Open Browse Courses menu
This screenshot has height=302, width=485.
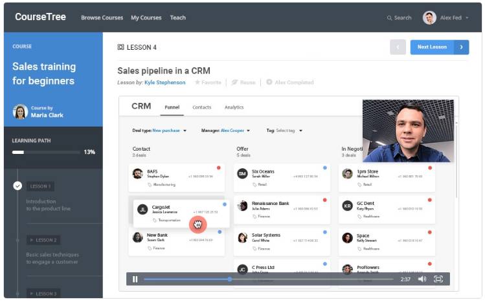tap(102, 18)
